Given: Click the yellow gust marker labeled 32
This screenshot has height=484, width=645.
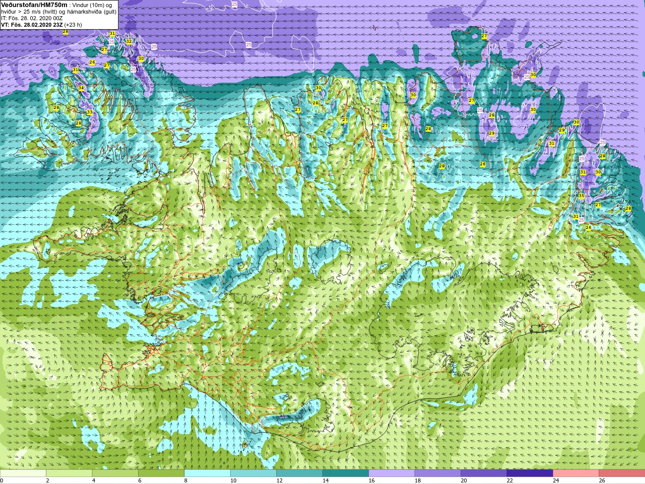Looking at the screenshot, I should [x=129, y=41].
